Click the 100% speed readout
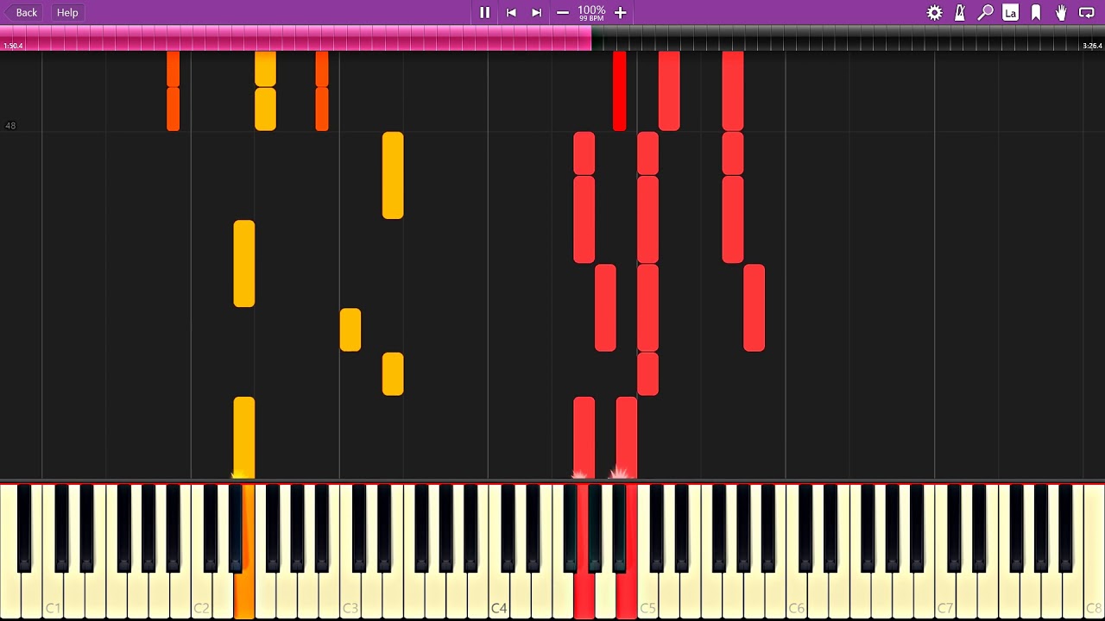The image size is (1105, 621). (591, 10)
